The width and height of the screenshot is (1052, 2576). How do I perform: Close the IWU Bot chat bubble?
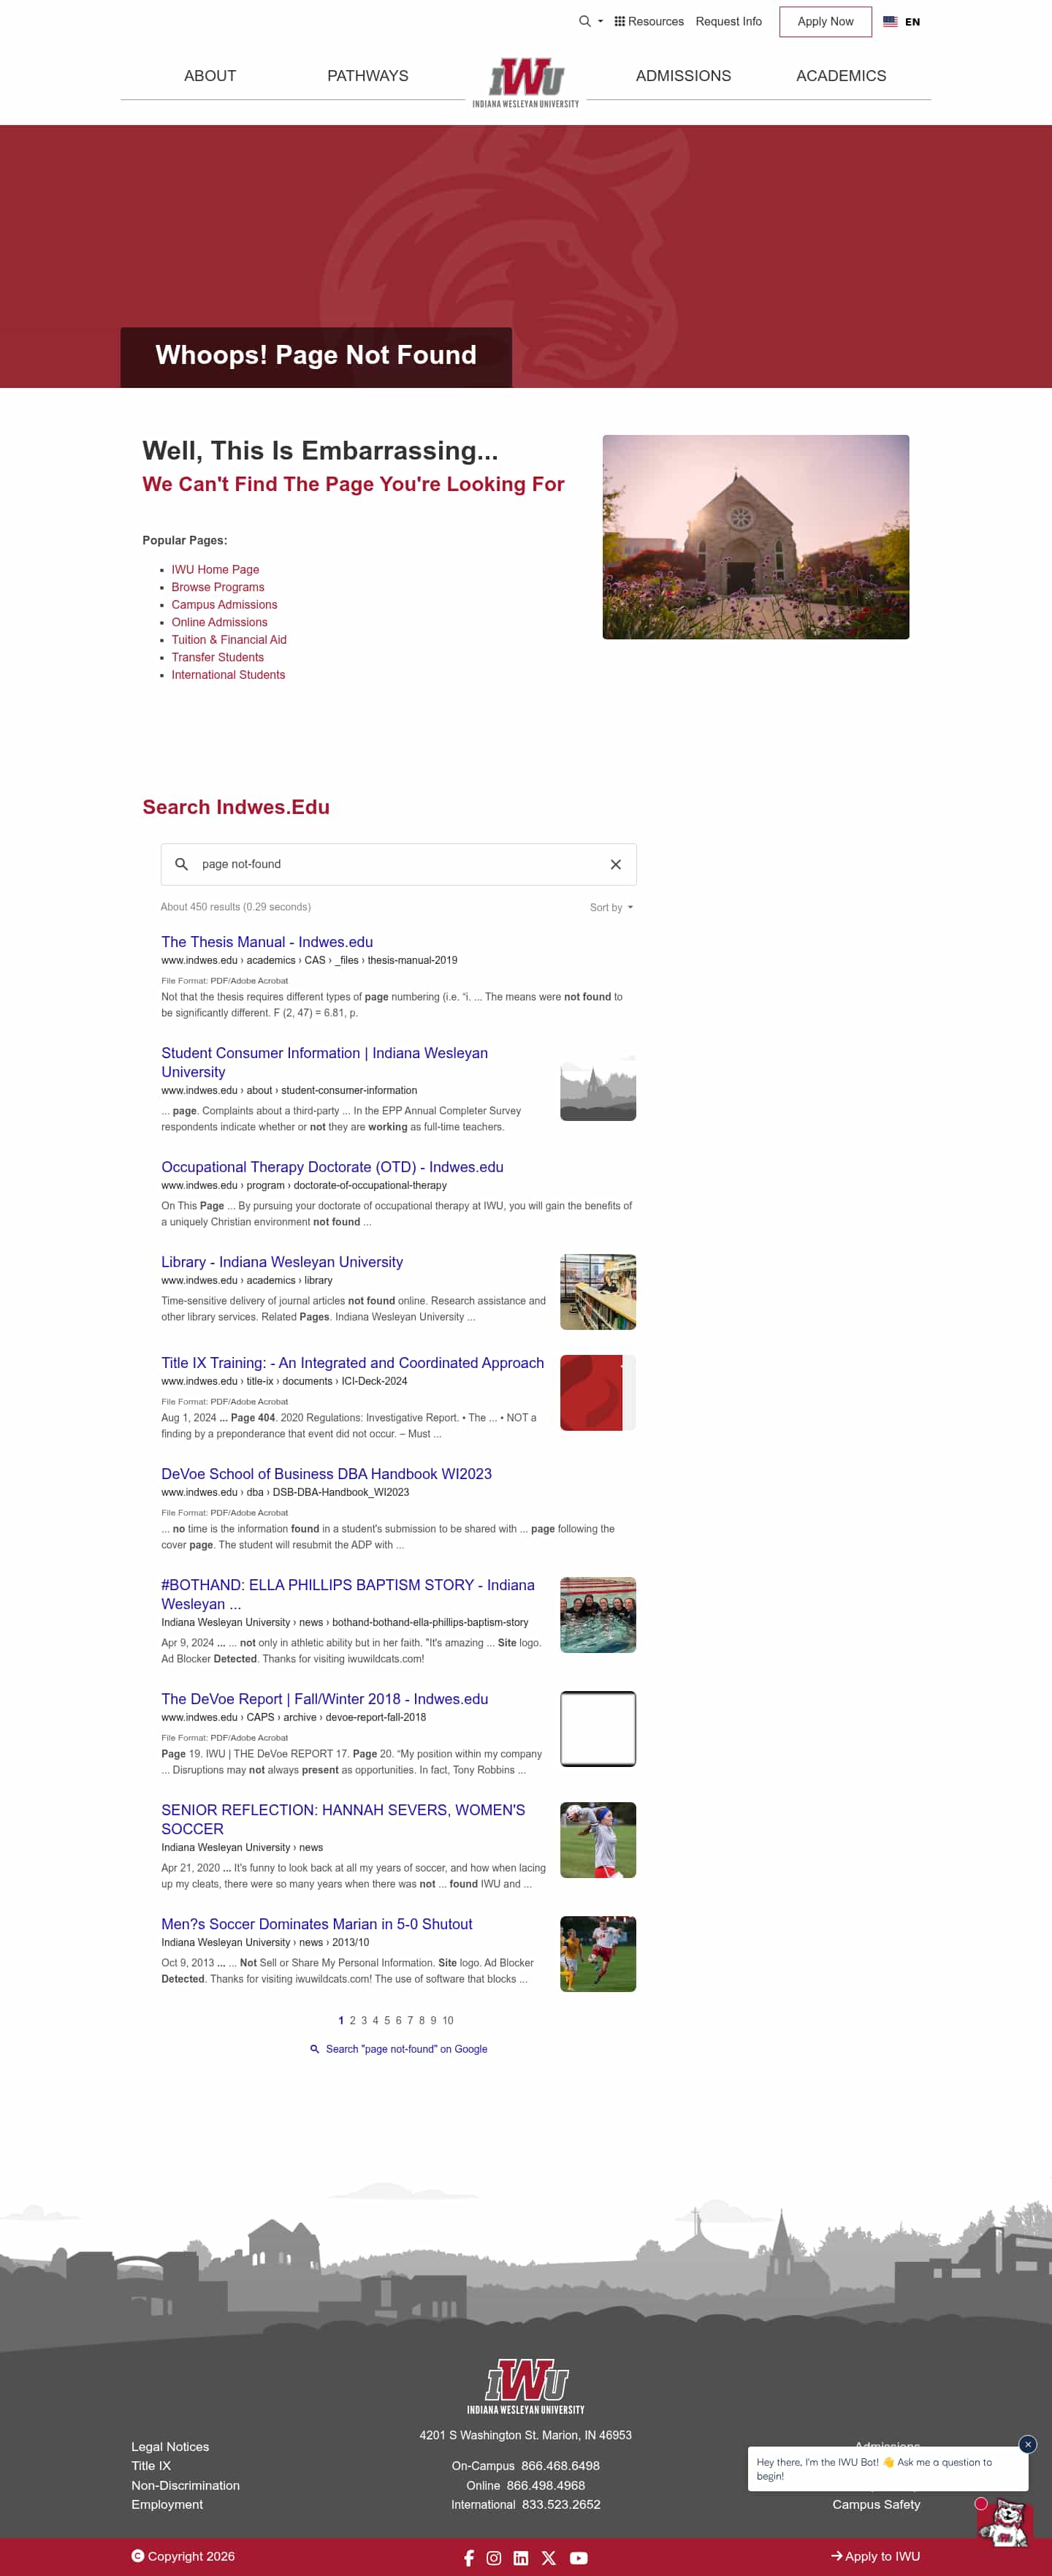[1027, 2444]
